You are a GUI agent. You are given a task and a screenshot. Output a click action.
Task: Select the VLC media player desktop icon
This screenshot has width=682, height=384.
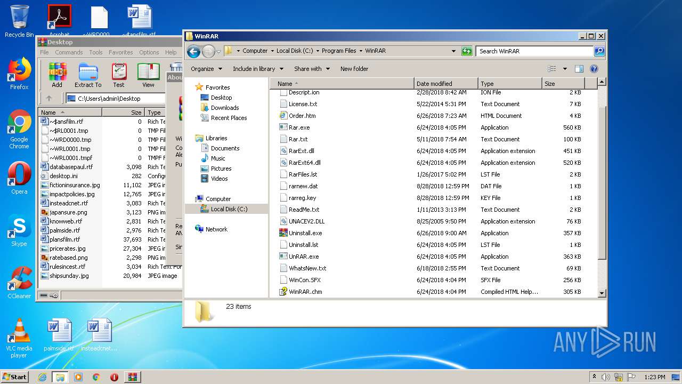(x=19, y=338)
